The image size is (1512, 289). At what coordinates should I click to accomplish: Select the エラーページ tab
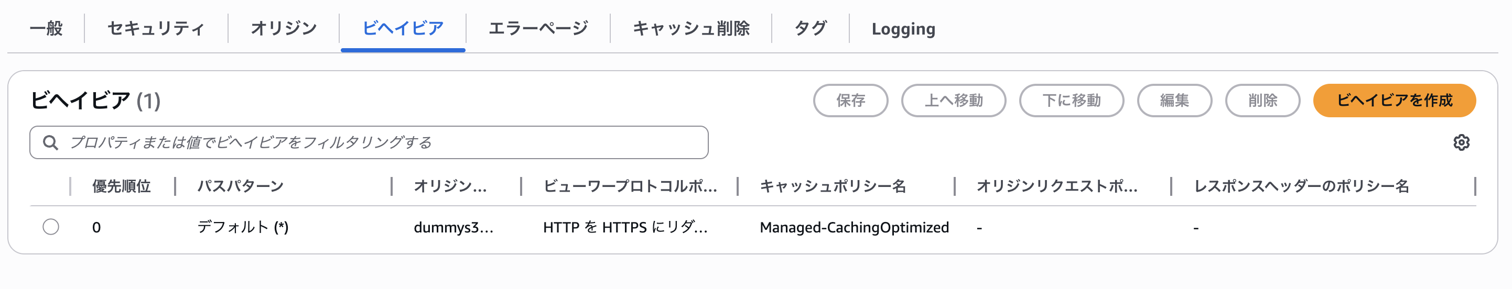tap(538, 28)
